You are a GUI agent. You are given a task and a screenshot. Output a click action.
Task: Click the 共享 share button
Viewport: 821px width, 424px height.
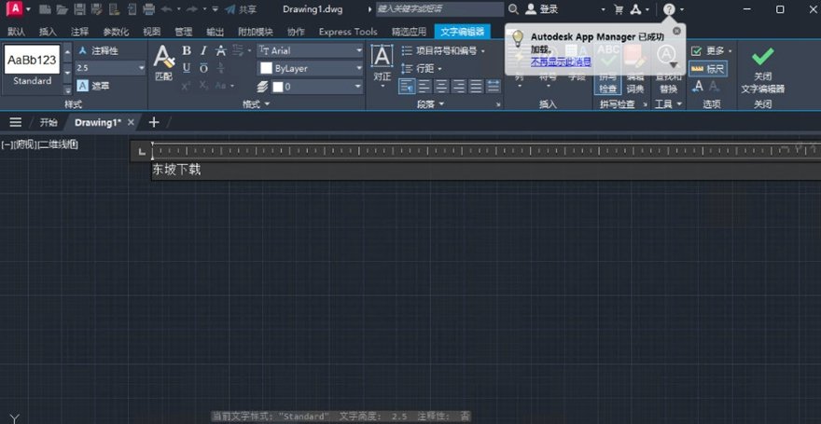tap(241, 9)
